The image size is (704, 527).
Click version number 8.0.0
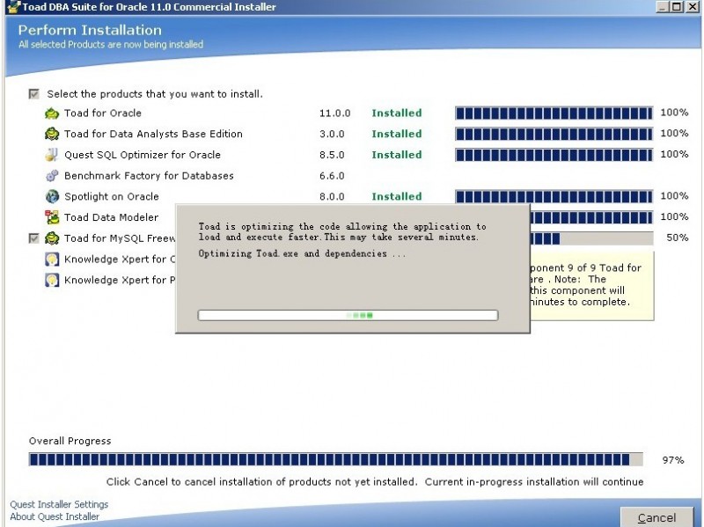click(x=332, y=196)
